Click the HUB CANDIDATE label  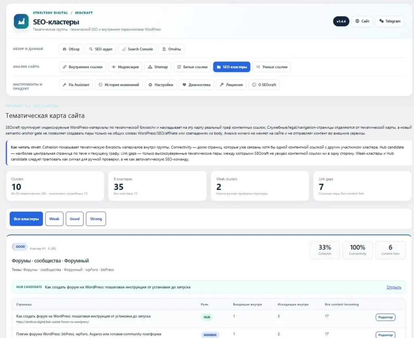pyautogui.click(x=29, y=287)
